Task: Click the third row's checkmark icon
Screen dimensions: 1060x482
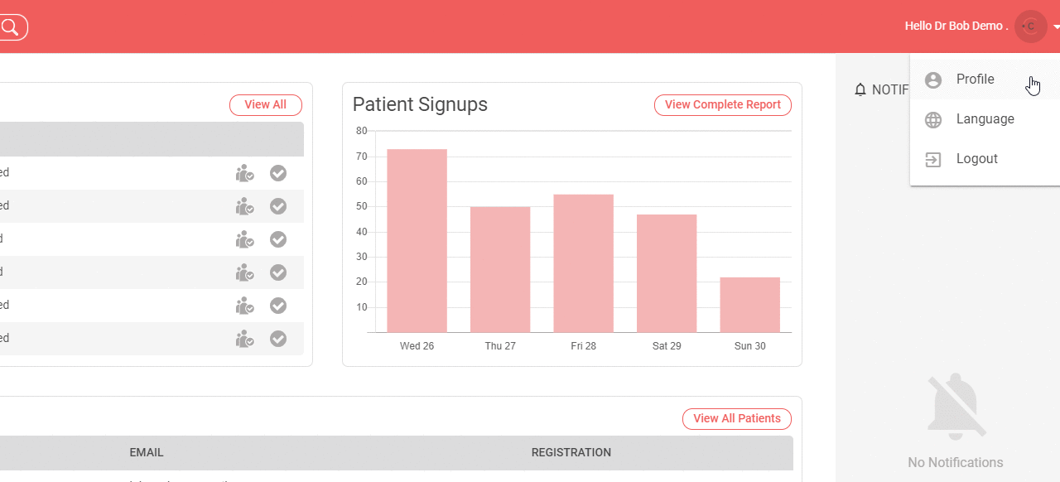Action: pyautogui.click(x=278, y=239)
